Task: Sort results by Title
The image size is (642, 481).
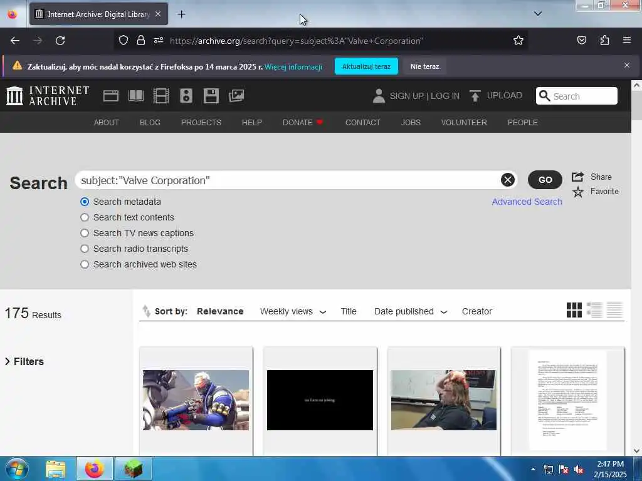Action: pyautogui.click(x=349, y=312)
